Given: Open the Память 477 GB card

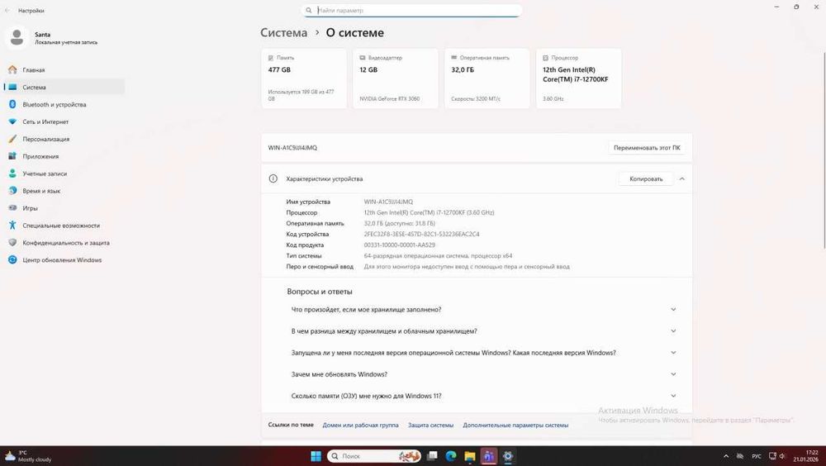Looking at the screenshot, I should coord(304,78).
